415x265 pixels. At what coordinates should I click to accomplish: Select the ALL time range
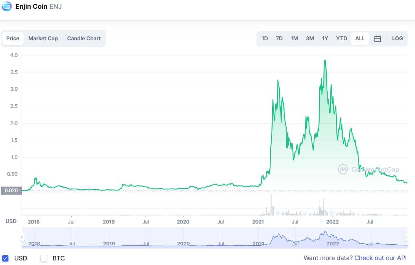[x=360, y=39]
